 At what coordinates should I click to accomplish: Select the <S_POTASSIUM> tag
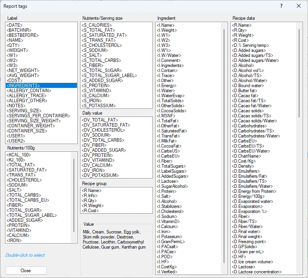click(99, 106)
